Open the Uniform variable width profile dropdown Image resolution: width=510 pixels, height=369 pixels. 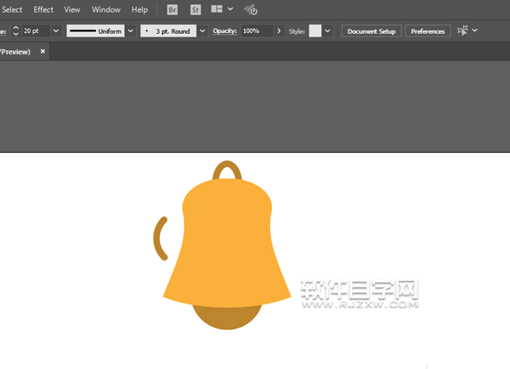(x=131, y=31)
